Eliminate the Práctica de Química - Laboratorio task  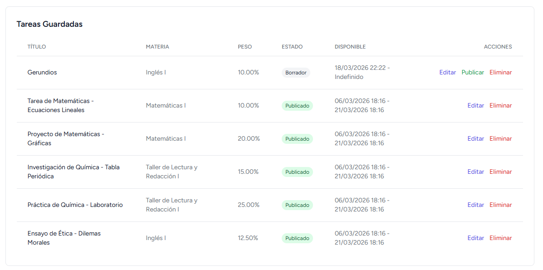click(x=500, y=205)
